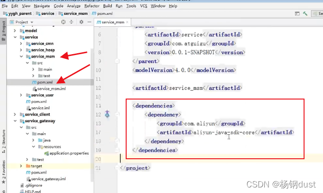Open the Window menu
This screenshot has width=323, height=193.
[158, 6]
